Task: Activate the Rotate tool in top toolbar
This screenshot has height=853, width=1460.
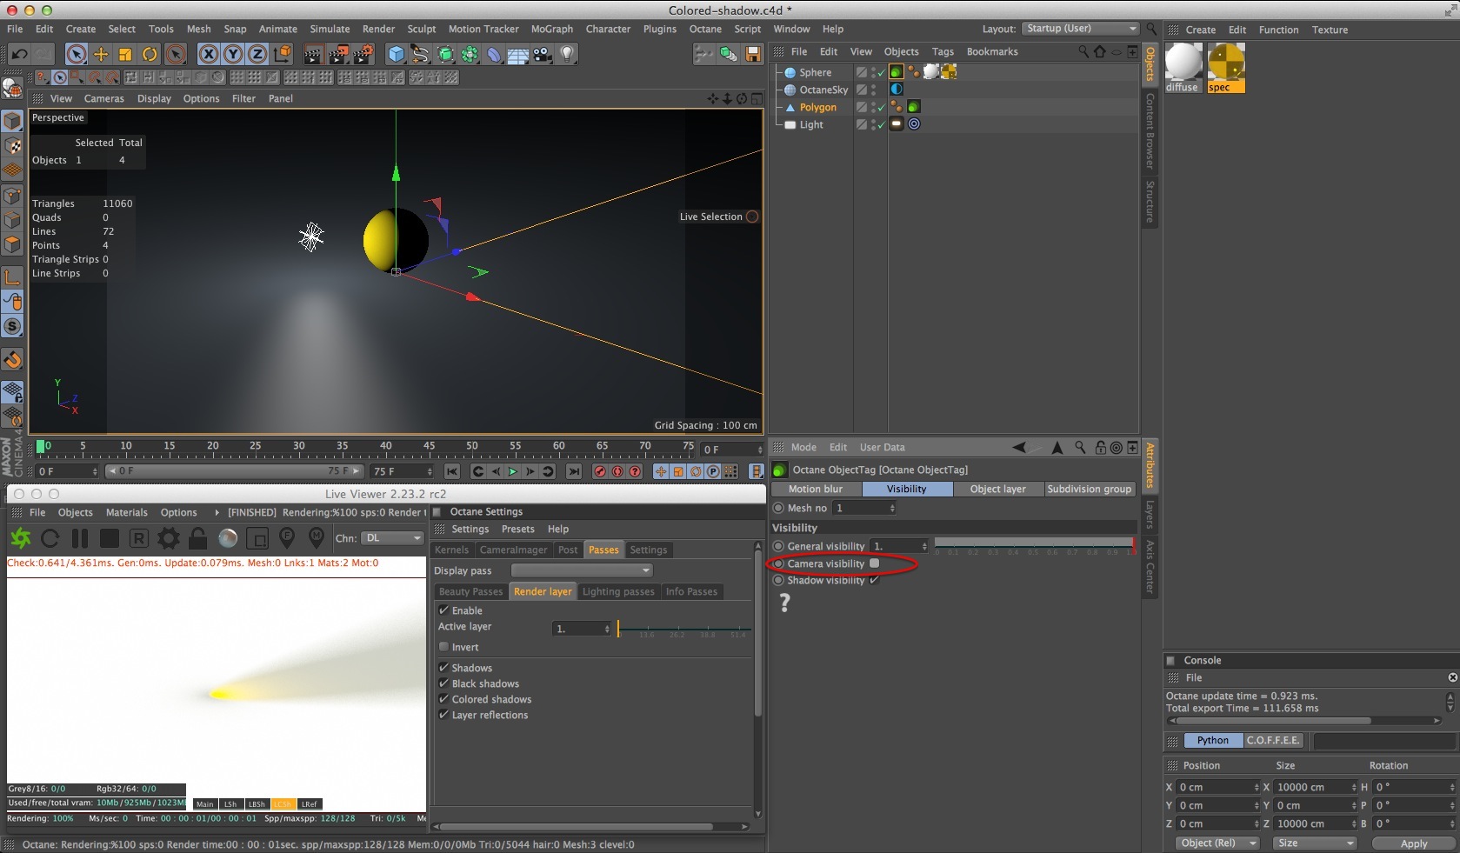Action: coord(150,54)
